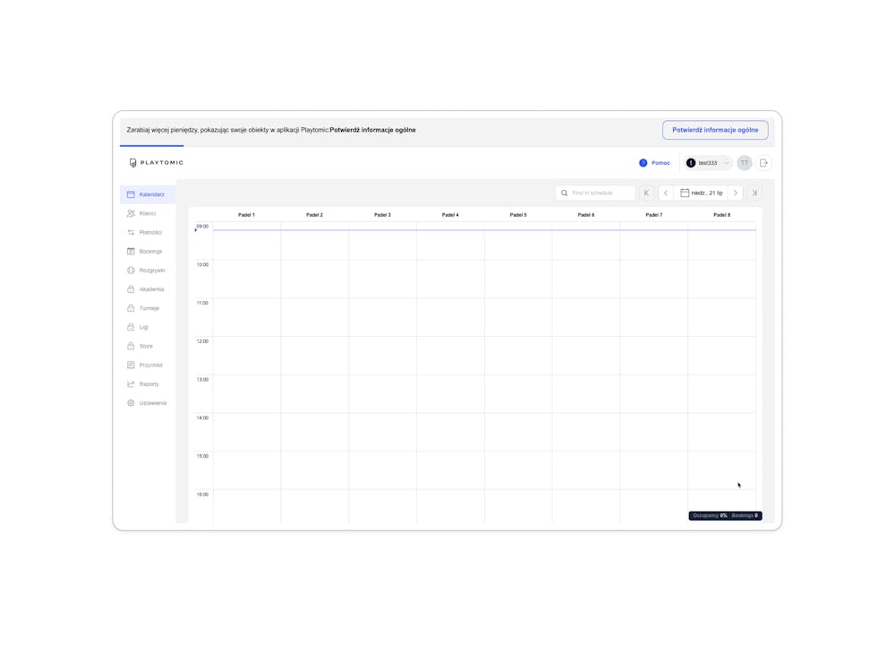Viewport: 895px width, 645px height.
Task: Go to previous day with left chevron
Action: (x=665, y=193)
